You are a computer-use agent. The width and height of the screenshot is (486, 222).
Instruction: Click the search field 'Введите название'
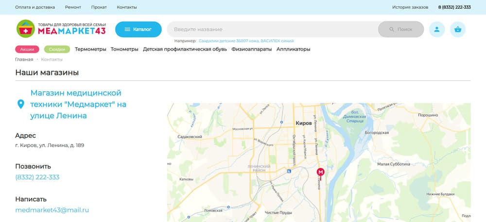(272, 30)
